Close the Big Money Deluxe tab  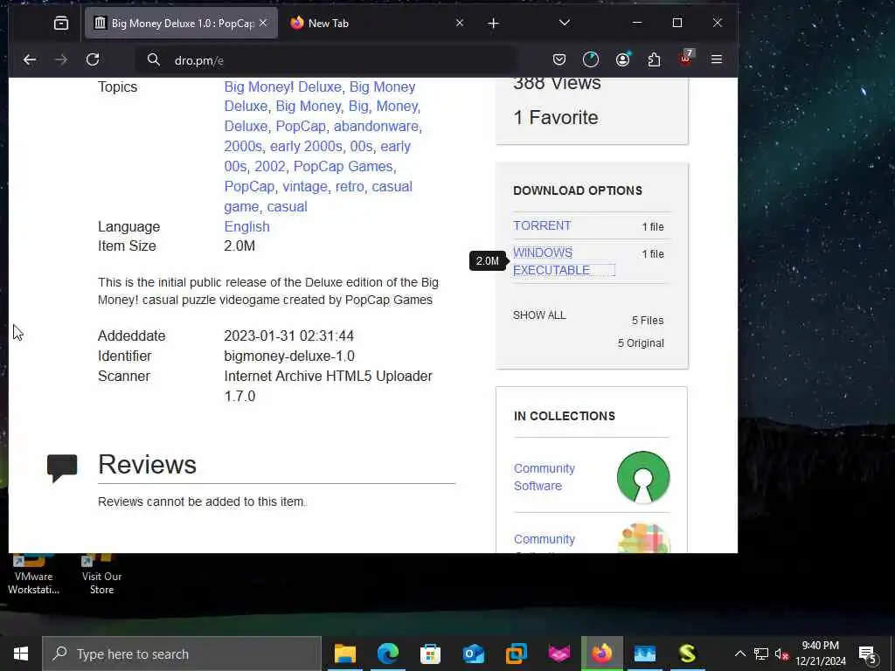263,23
